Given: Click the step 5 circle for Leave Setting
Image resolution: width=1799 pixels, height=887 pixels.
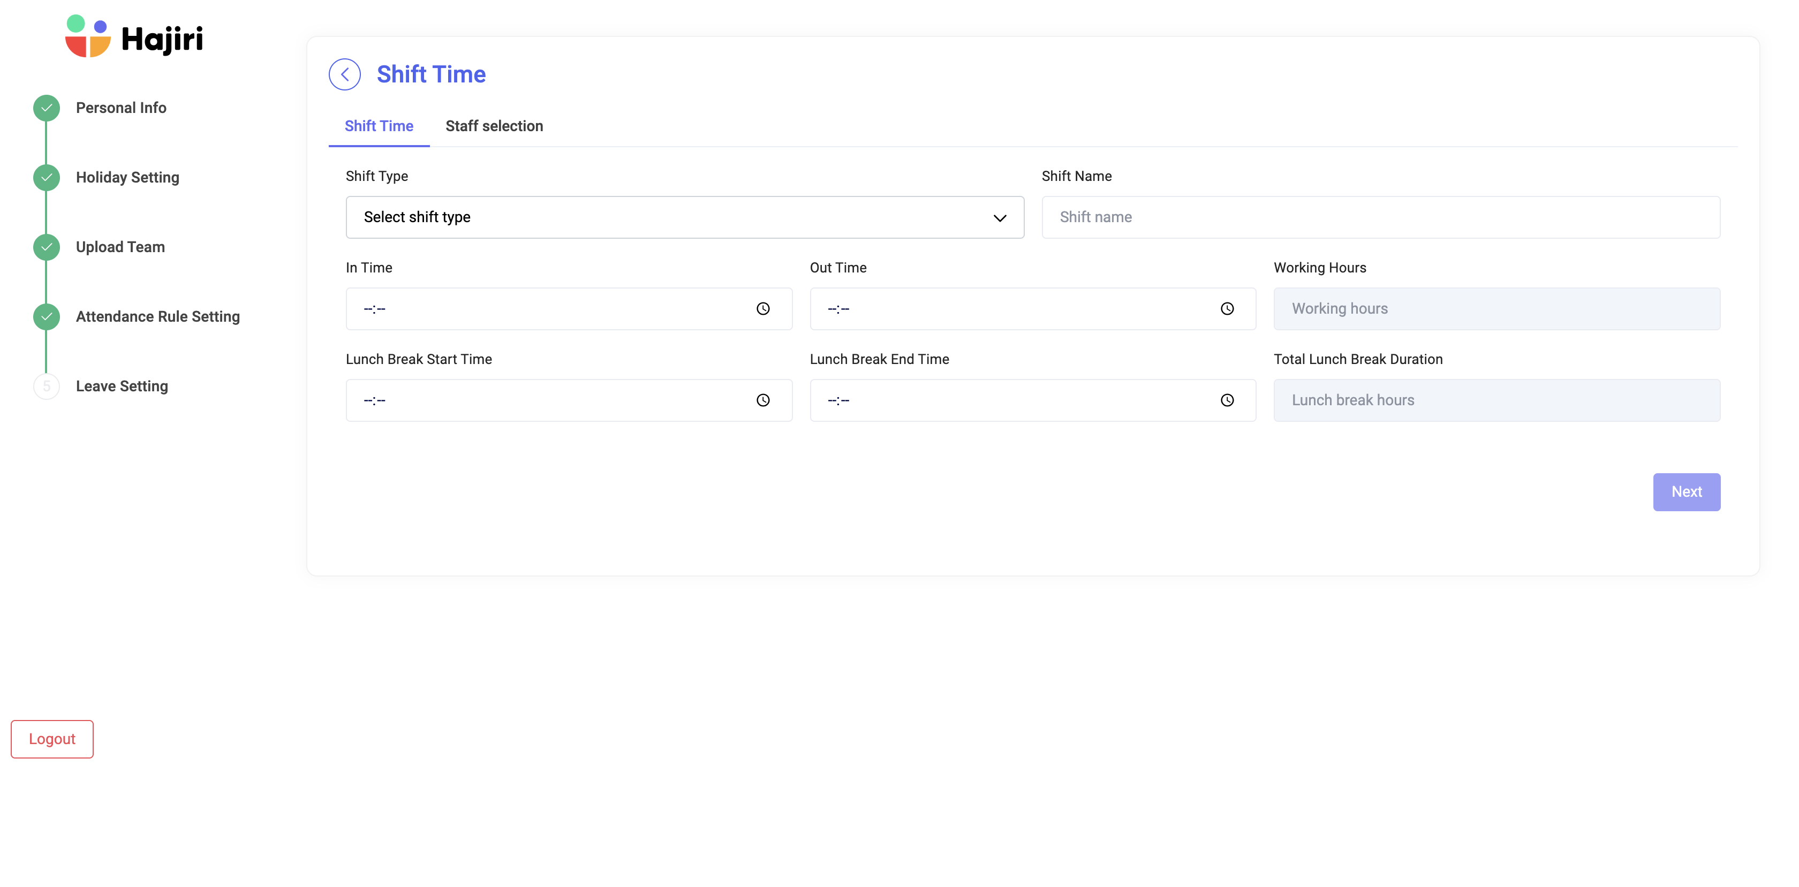Looking at the screenshot, I should (x=46, y=386).
